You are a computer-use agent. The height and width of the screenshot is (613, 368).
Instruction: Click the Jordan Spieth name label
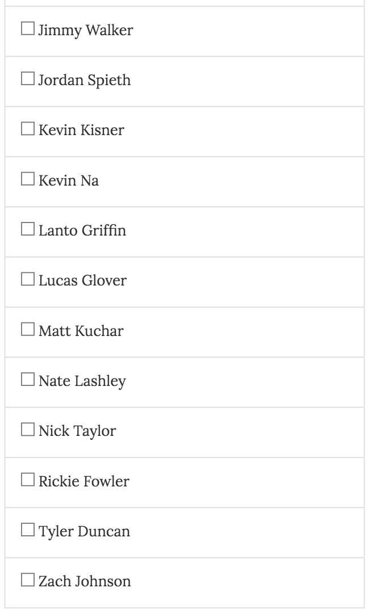click(85, 80)
